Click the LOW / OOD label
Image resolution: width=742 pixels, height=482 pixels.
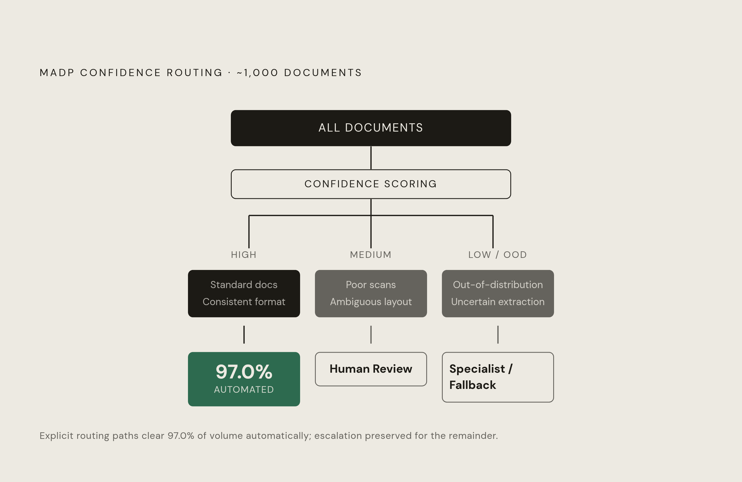(498, 255)
